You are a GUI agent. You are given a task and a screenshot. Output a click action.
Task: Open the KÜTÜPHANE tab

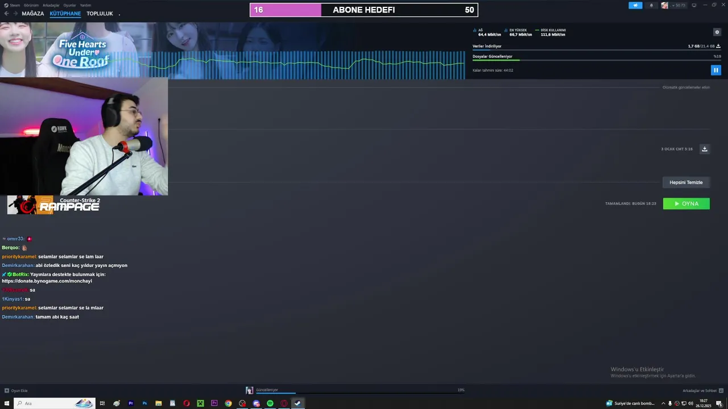pyautogui.click(x=65, y=14)
